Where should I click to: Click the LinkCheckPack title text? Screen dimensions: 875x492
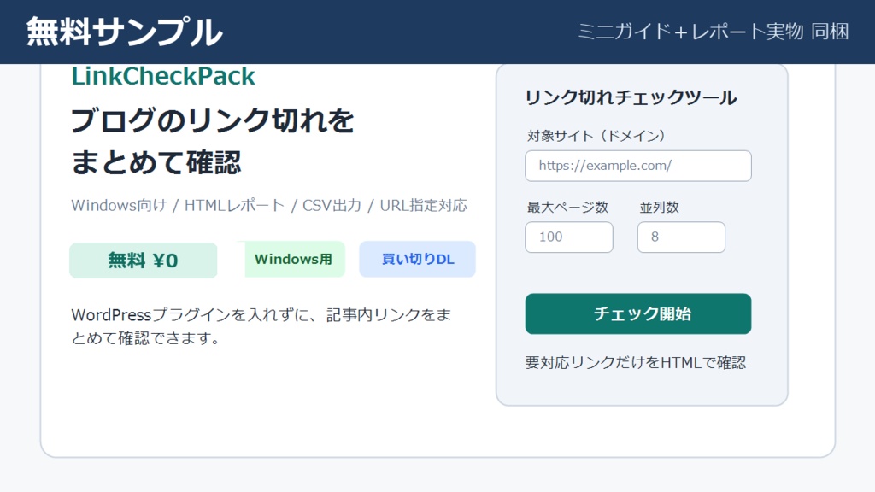tap(163, 76)
